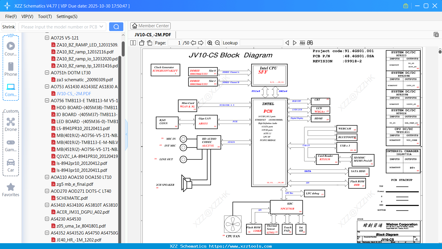Image resolution: width=442 pixels, height=249 pixels.
Task: Open the Car category
Action: pyautogui.click(x=11, y=165)
